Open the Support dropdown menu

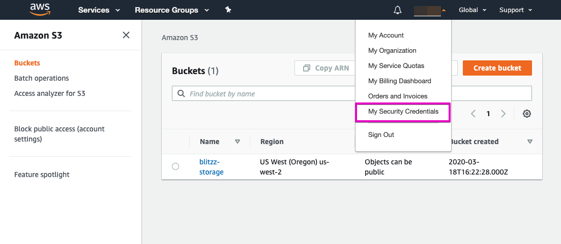[516, 10]
